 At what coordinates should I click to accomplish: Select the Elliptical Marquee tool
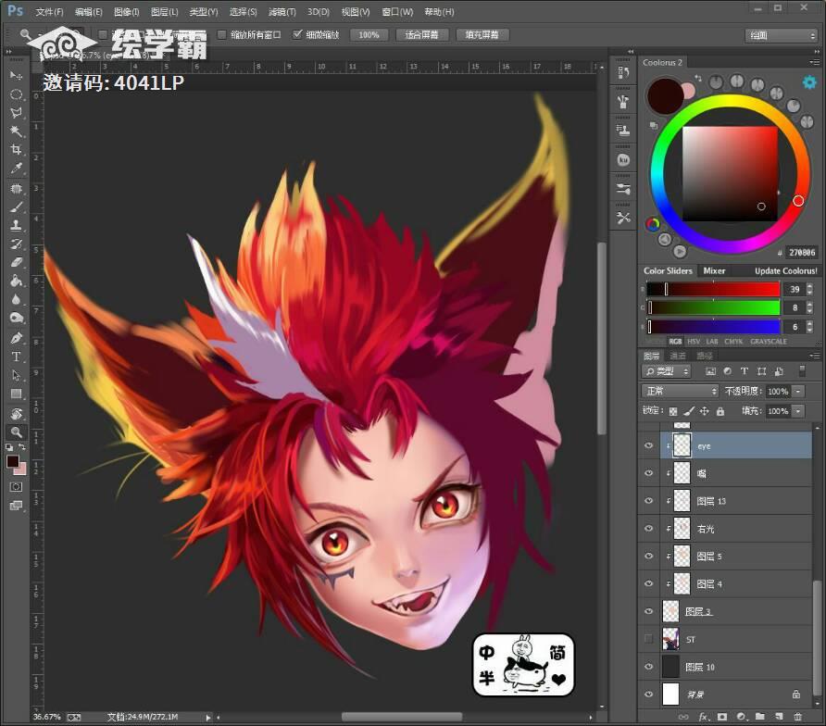point(16,94)
